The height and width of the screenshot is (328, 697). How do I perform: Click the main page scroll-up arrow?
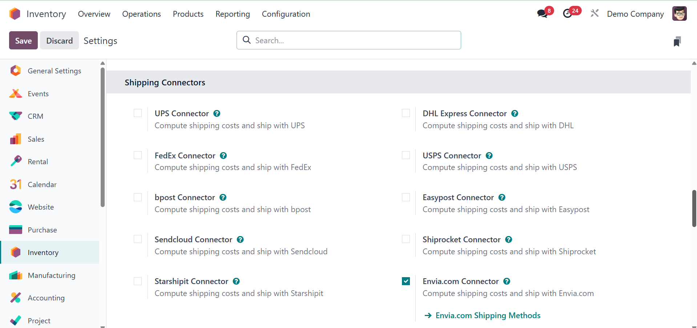pyautogui.click(x=694, y=63)
